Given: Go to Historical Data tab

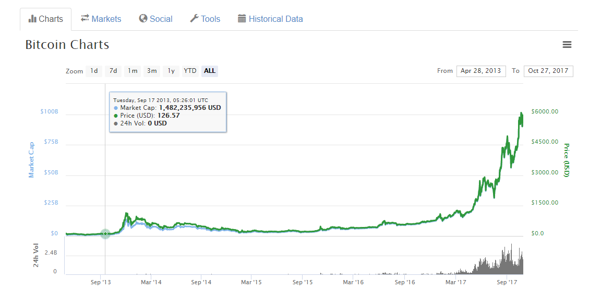Looking at the screenshot, I should (x=270, y=19).
